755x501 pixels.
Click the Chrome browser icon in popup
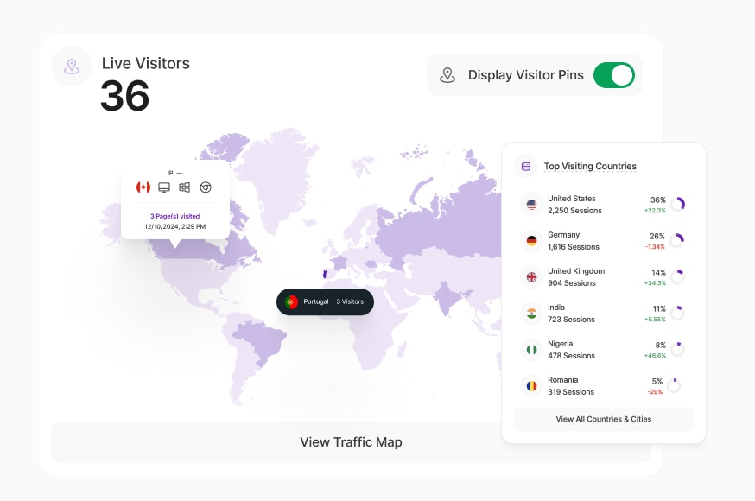206,187
